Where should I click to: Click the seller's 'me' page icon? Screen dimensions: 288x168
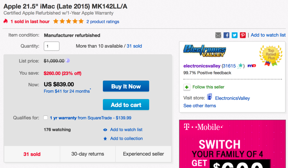(251, 66)
